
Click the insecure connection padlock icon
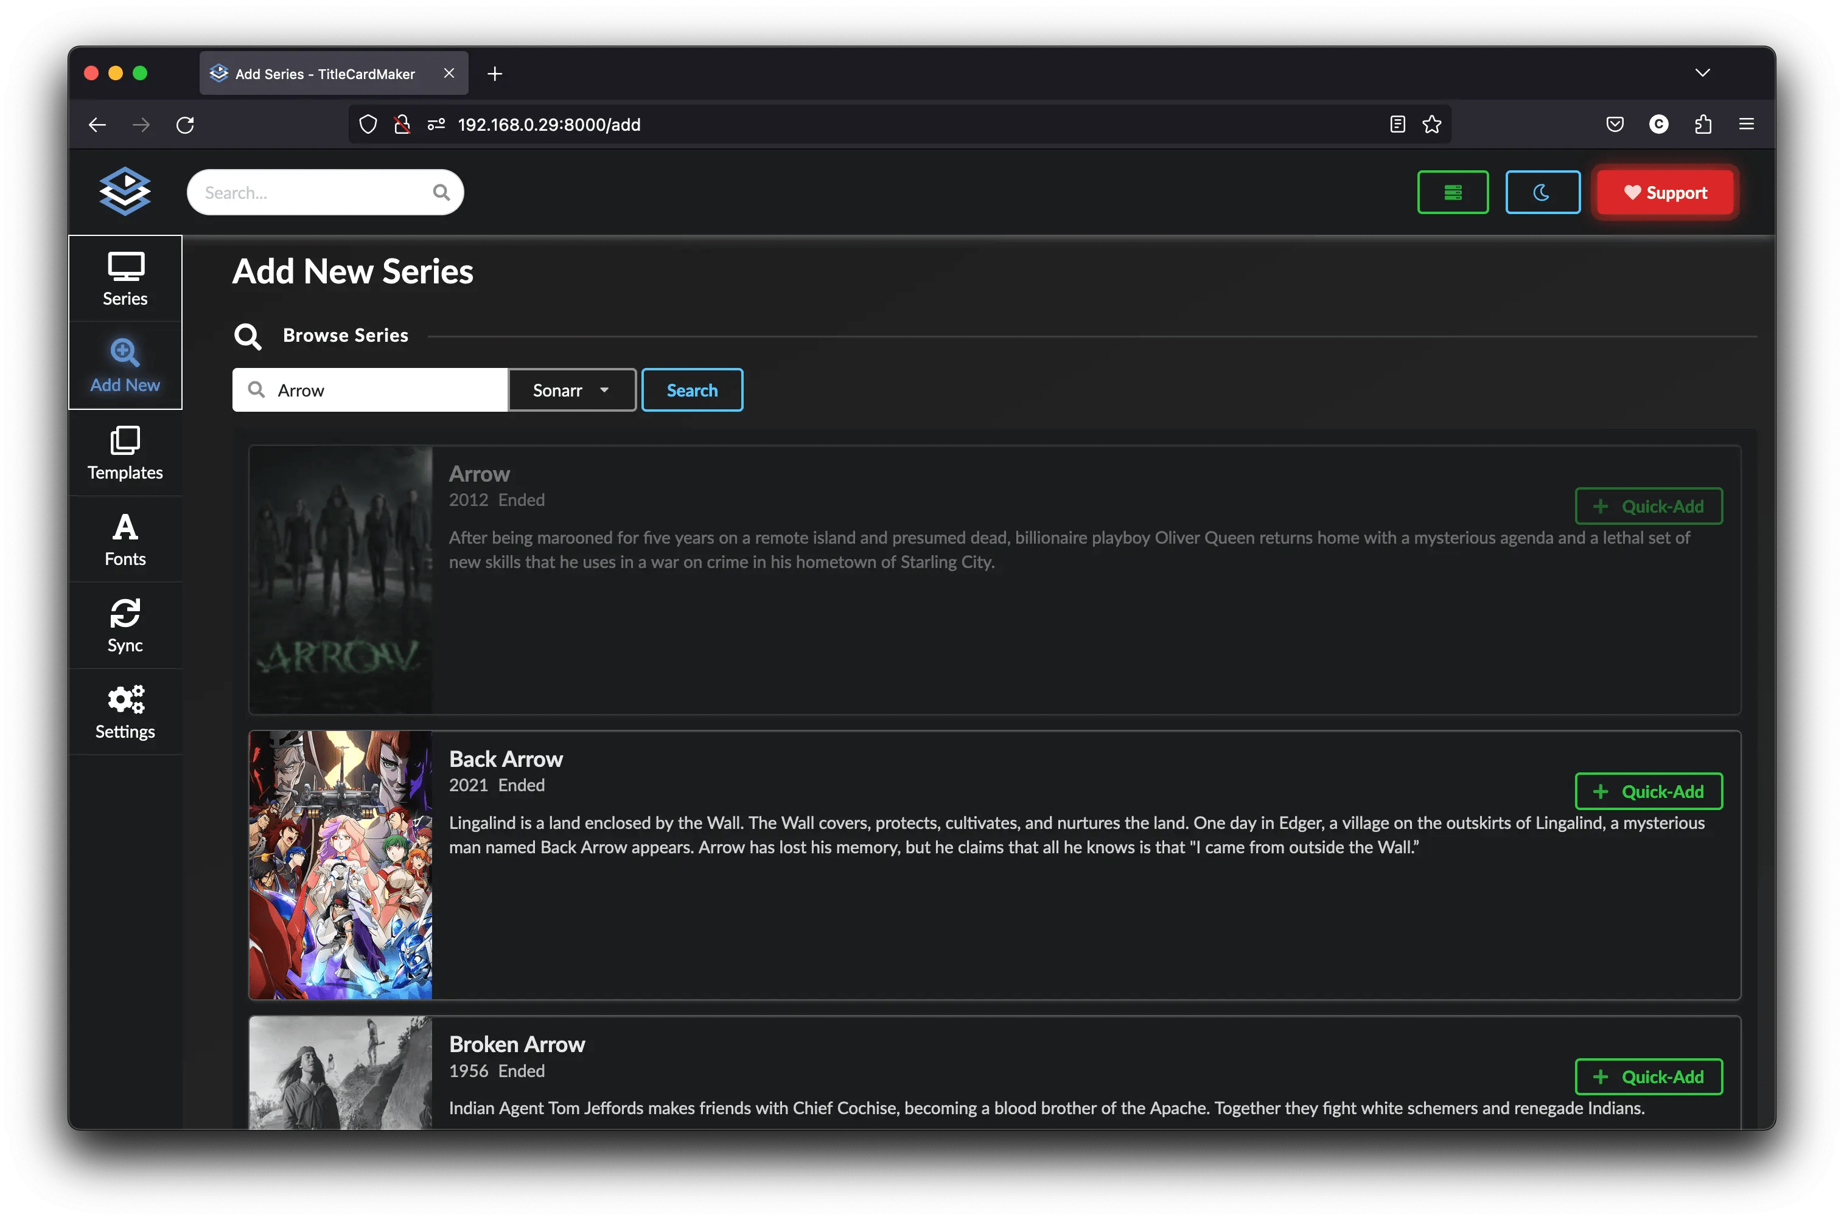[x=402, y=125]
